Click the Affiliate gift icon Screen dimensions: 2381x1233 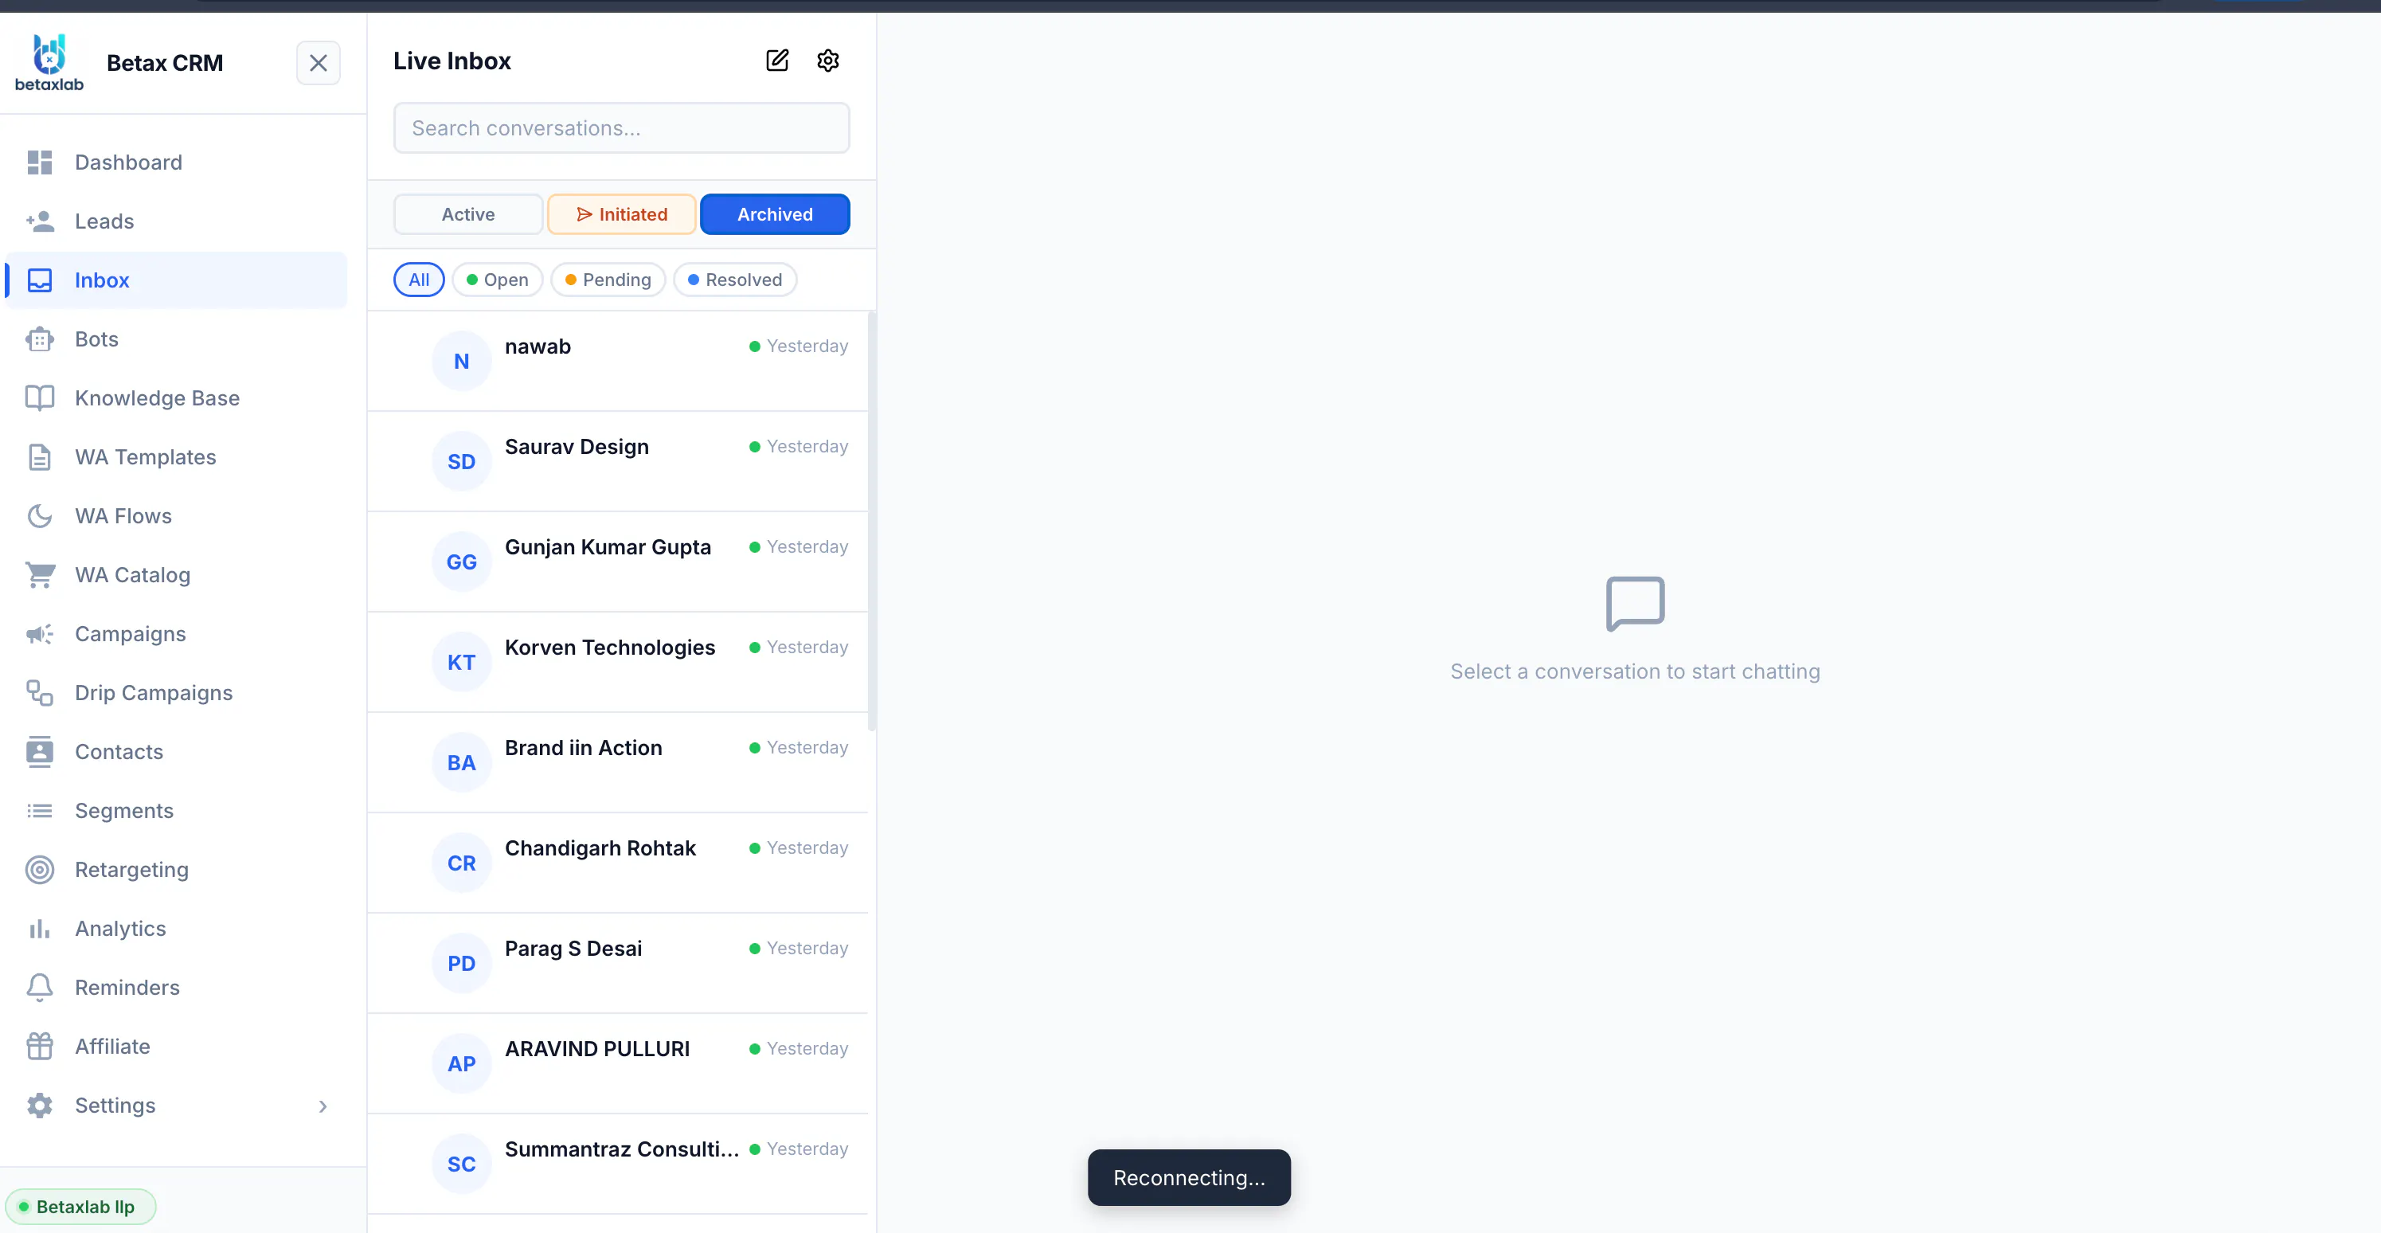40,1047
